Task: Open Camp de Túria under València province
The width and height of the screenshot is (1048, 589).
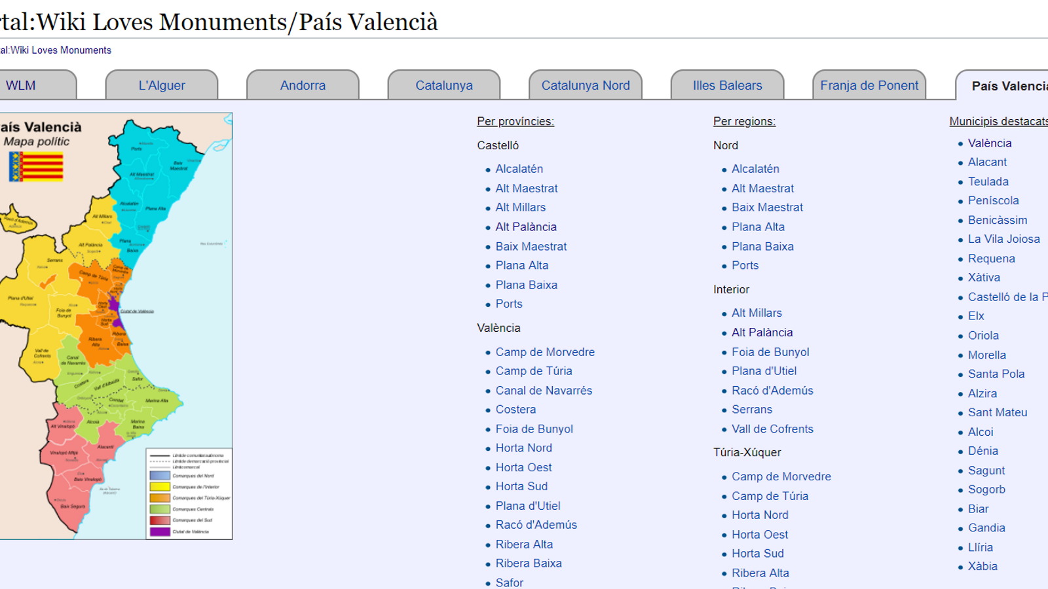Action: click(534, 371)
